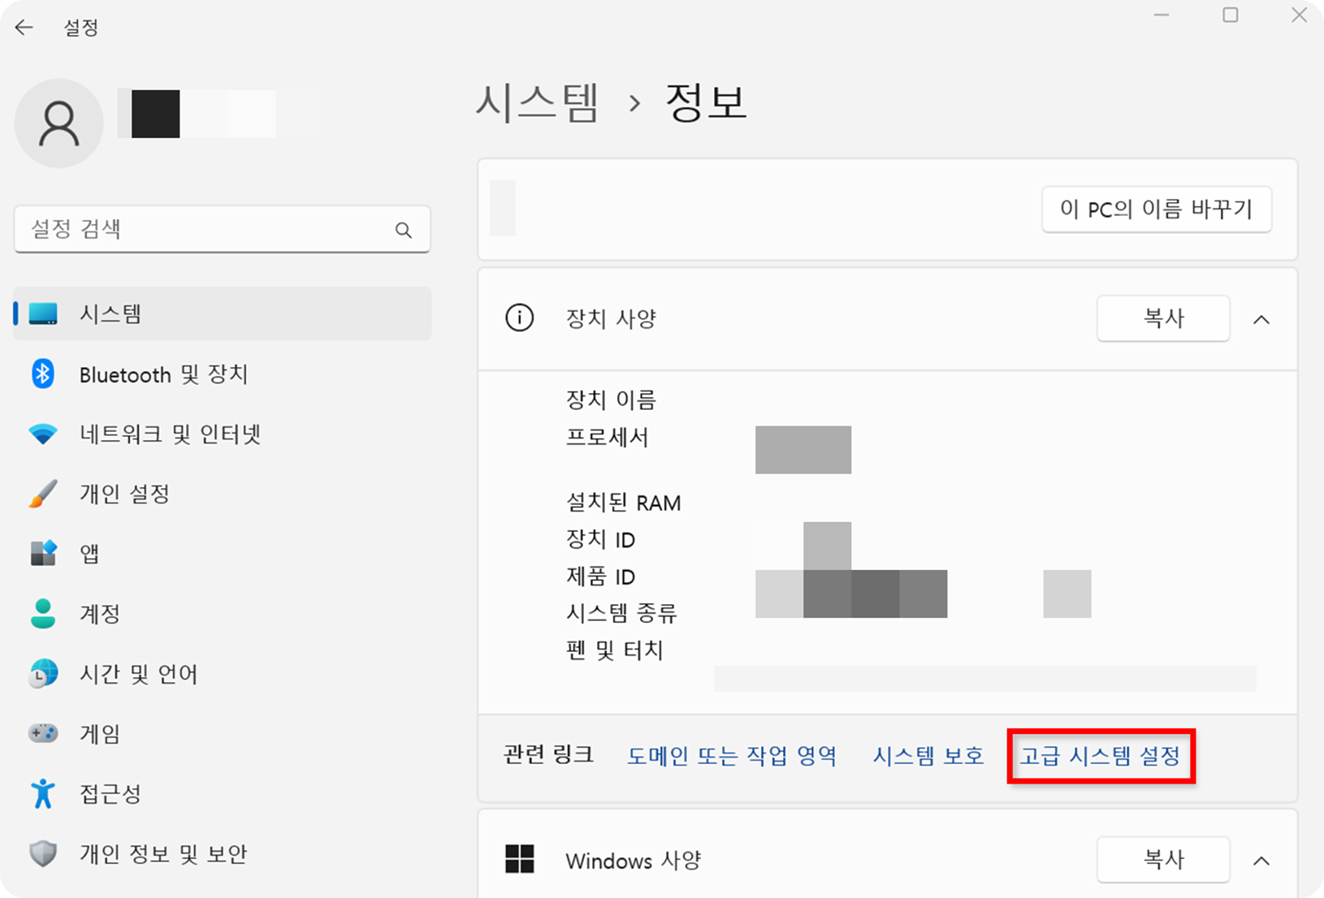1324x898 pixels.
Task: Click 관련 링크 label
Action: click(548, 755)
